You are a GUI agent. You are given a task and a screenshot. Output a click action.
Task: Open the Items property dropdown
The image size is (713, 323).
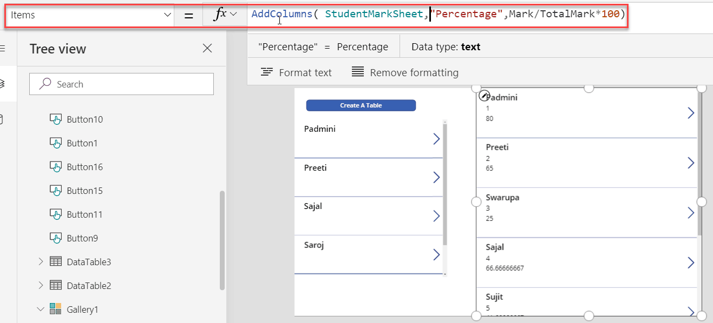[168, 15]
